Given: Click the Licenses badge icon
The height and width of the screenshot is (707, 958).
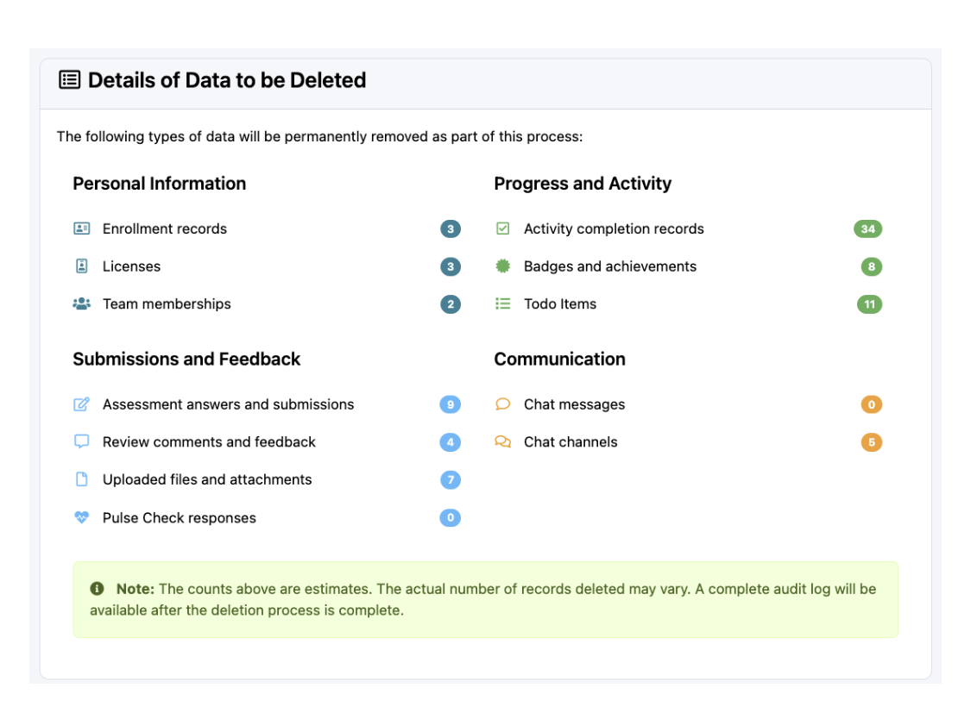Looking at the screenshot, I should [x=82, y=266].
